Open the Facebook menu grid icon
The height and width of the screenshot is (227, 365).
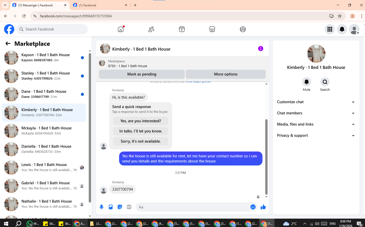(x=330, y=29)
